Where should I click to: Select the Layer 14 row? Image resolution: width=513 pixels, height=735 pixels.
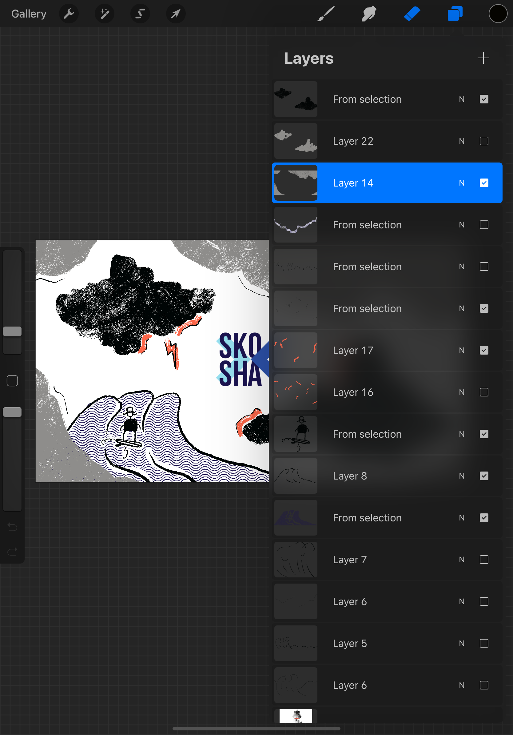pyautogui.click(x=387, y=183)
